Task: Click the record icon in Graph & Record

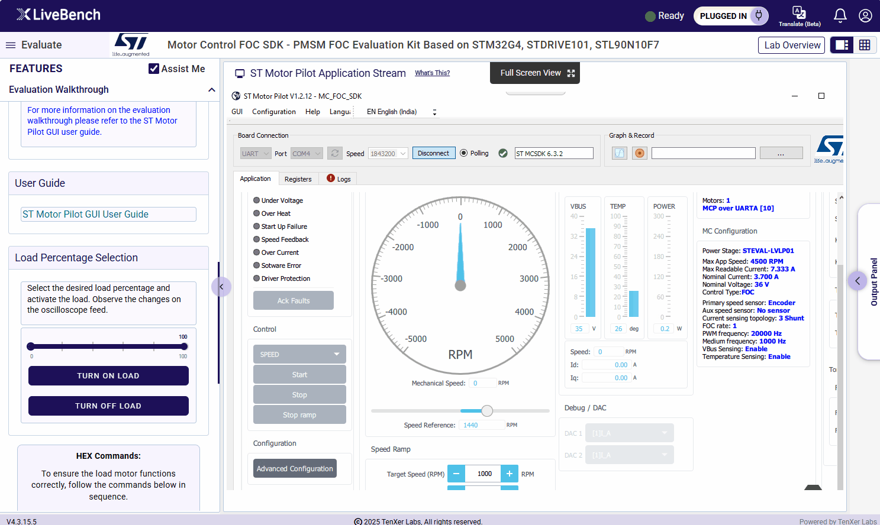Action: [640, 153]
